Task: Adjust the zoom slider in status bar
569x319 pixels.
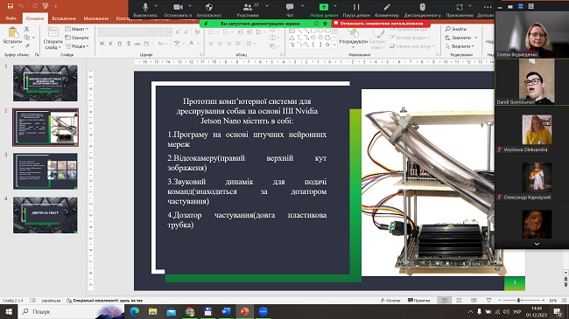Action: 518,300
